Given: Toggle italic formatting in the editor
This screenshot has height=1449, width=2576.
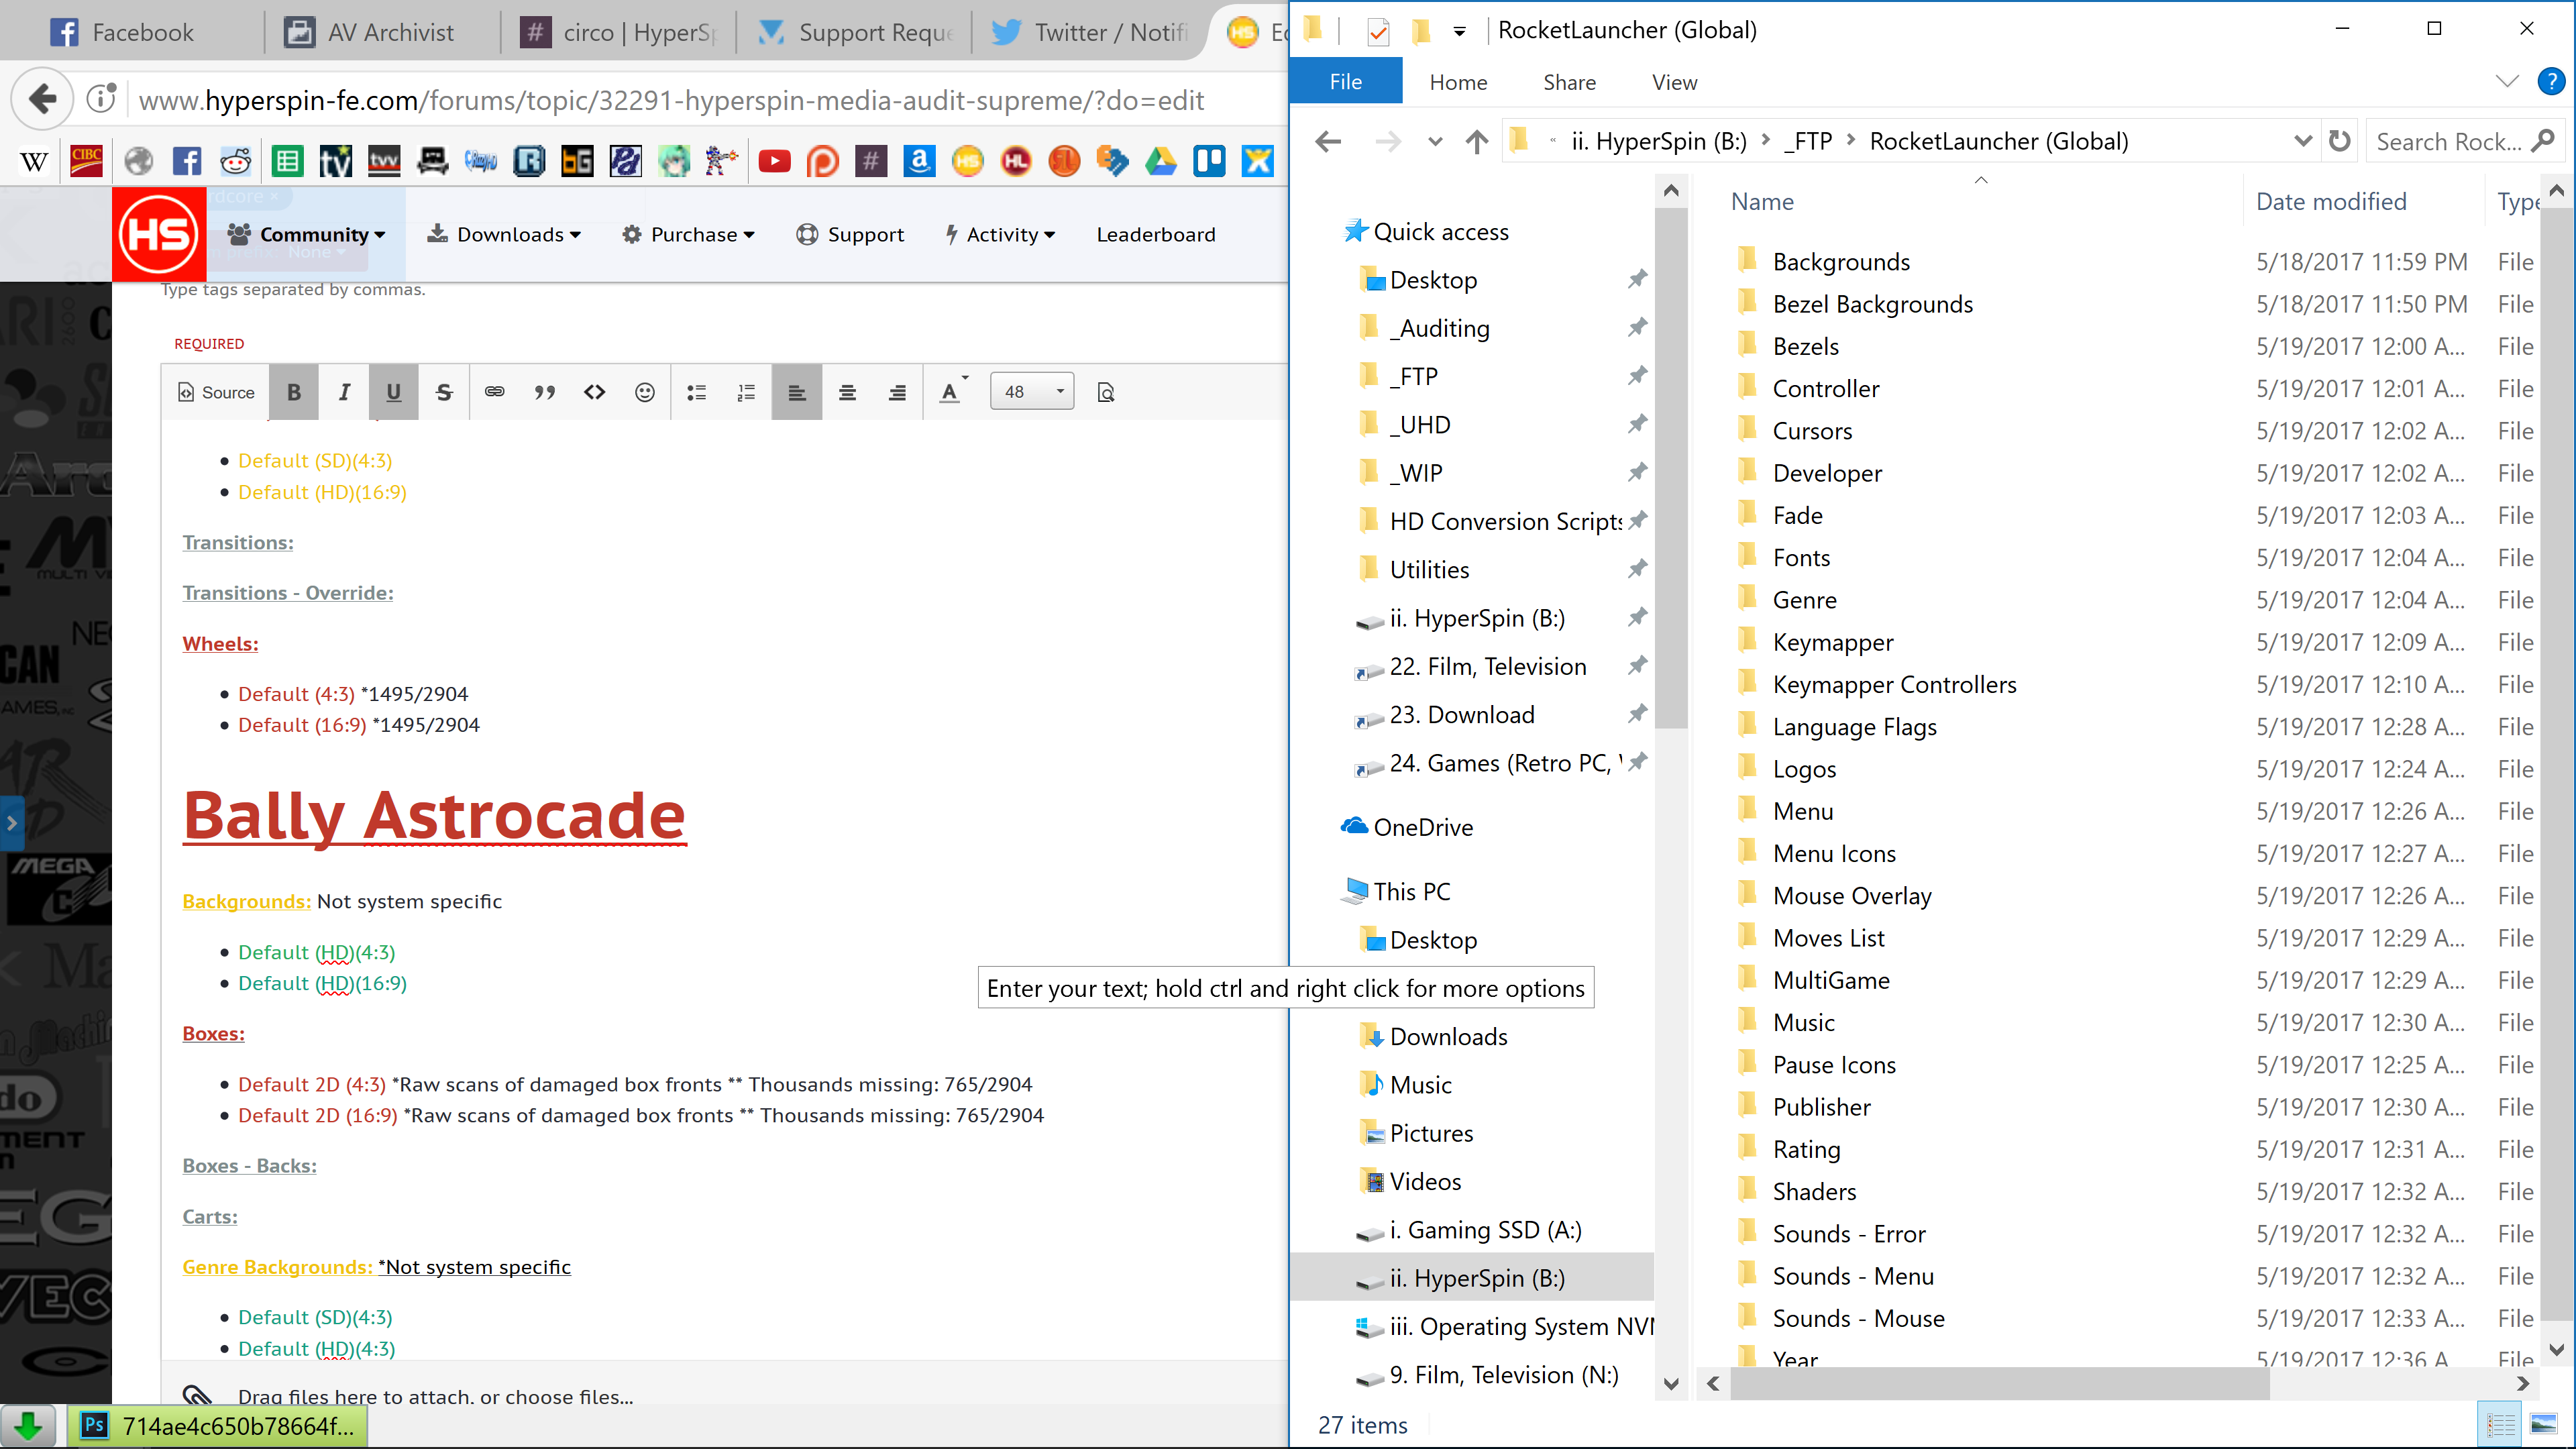Looking at the screenshot, I should [x=344, y=392].
